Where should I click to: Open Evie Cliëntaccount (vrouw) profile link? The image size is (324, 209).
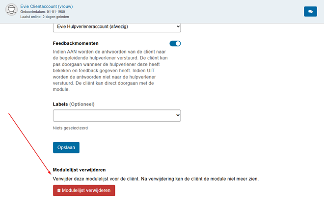[47, 6]
